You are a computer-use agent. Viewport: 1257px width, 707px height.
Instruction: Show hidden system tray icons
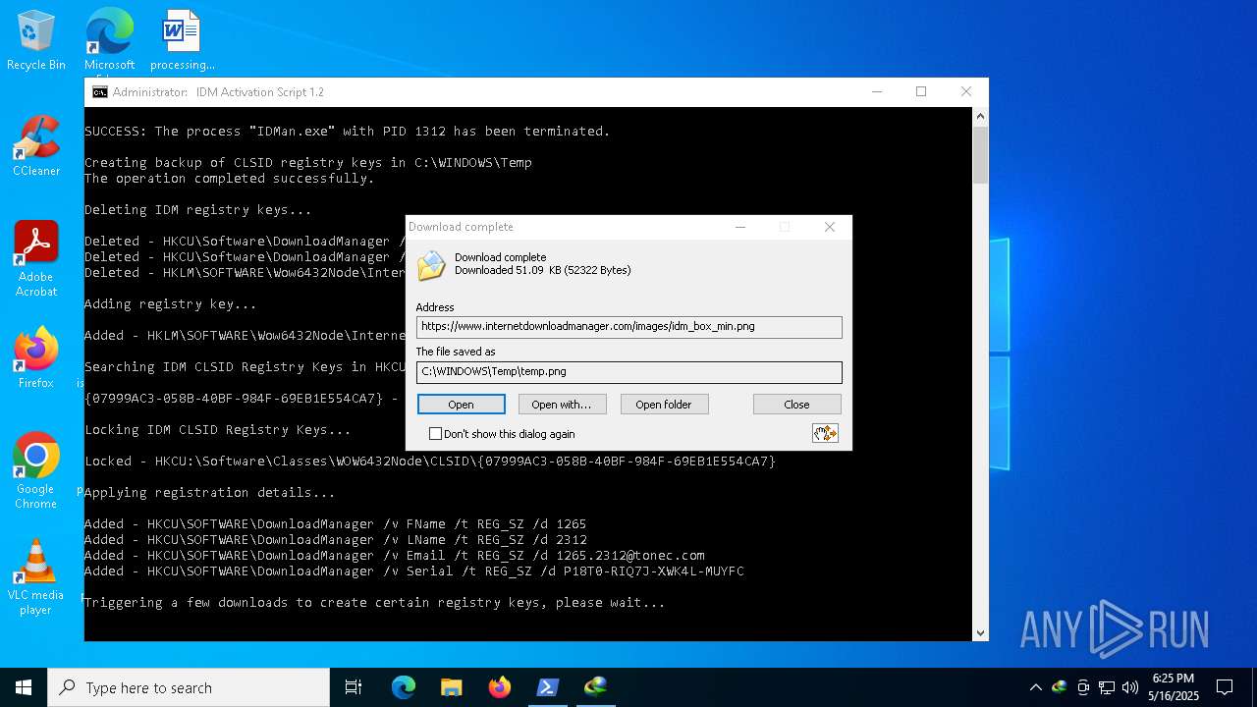pos(1035,687)
